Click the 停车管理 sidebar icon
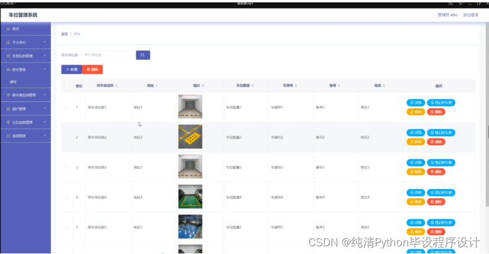The width and height of the screenshot is (489, 254). pyautogui.click(x=8, y=70)
